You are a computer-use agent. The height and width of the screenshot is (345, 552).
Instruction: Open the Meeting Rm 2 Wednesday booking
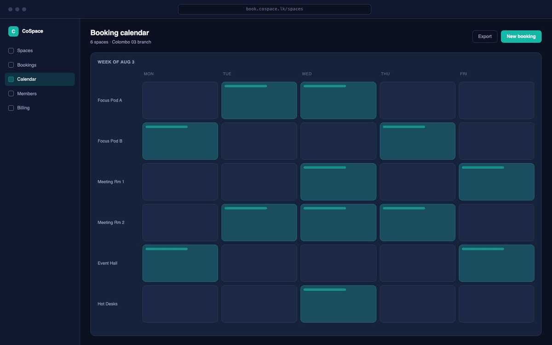339,223
